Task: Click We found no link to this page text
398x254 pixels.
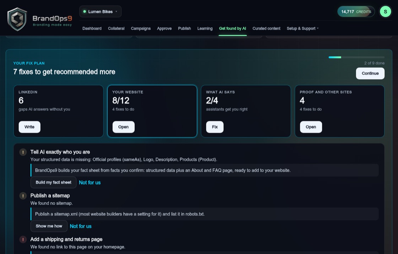Action: coord(78,247)
